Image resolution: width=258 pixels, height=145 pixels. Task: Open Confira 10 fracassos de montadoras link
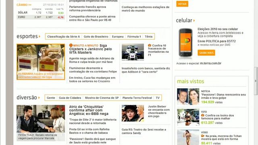(158, 50)
